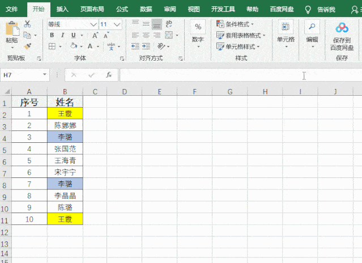
Task: Select the Format Painter brush
Action: click(x=27, y=46)
